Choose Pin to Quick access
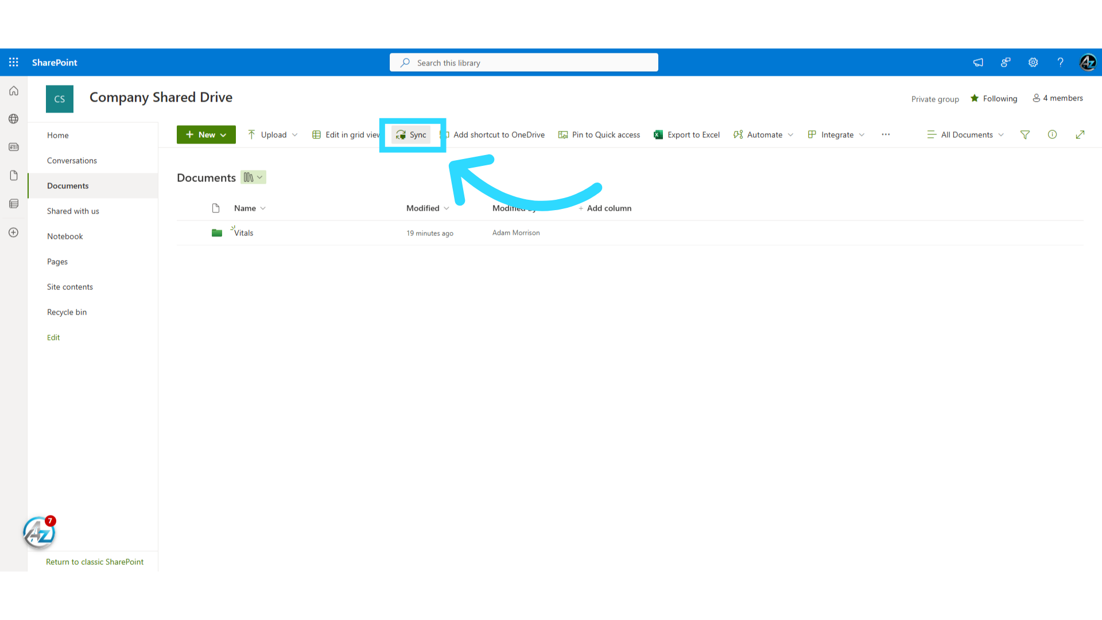The height and width of the screenshot is (620, 1102). pos(599,135)
